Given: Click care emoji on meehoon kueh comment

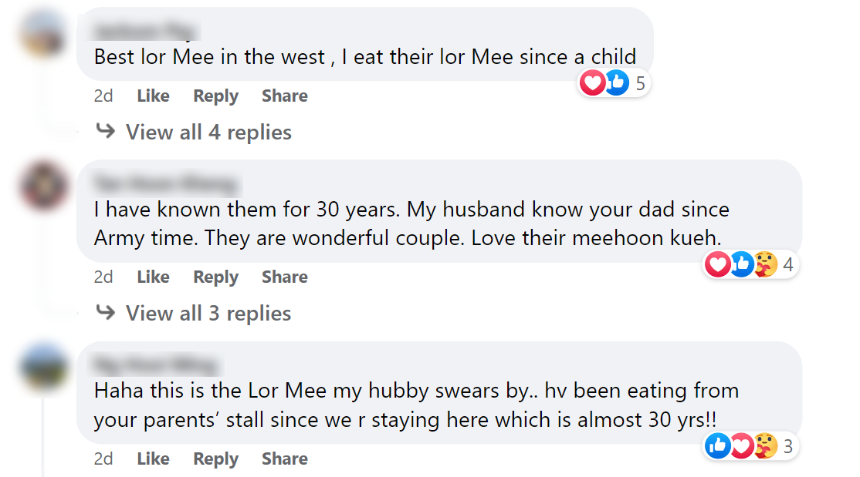Looking at the screenshot, I should point(765,265).
